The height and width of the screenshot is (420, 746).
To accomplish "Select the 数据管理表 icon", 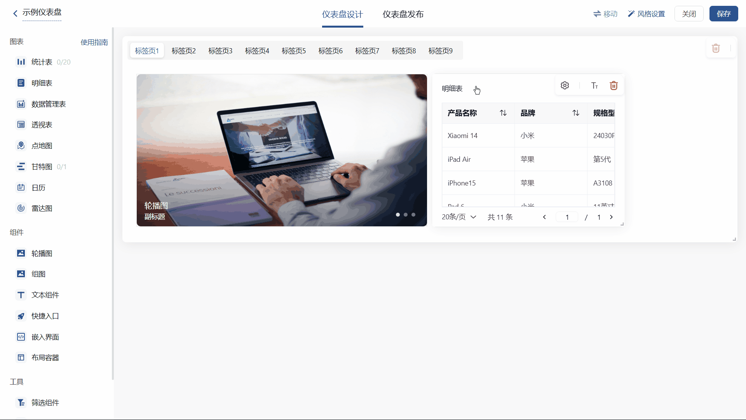I will pyautogui.click(x=21, y=104).
